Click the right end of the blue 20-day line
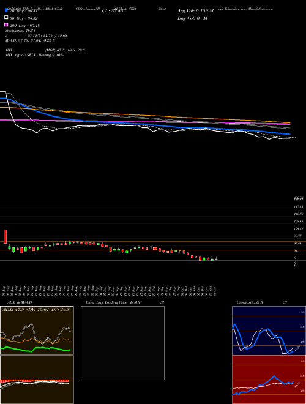Viewport: 306px width, 404px height. [289, 134]
